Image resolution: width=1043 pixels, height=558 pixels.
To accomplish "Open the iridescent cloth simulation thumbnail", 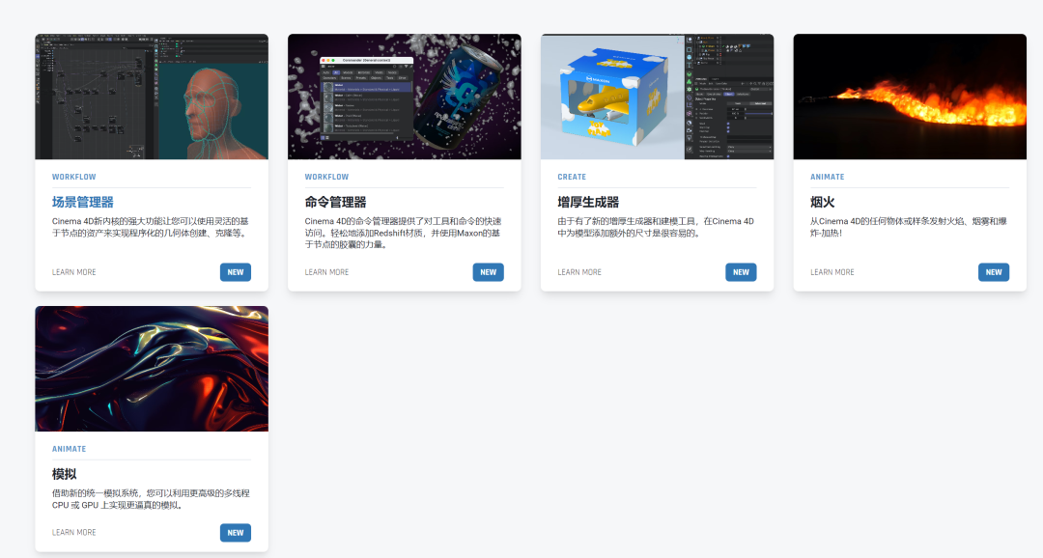I will click(152, 369).
